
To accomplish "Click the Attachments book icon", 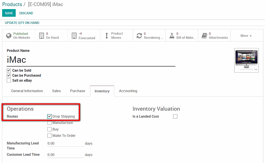I will (204, 36).
